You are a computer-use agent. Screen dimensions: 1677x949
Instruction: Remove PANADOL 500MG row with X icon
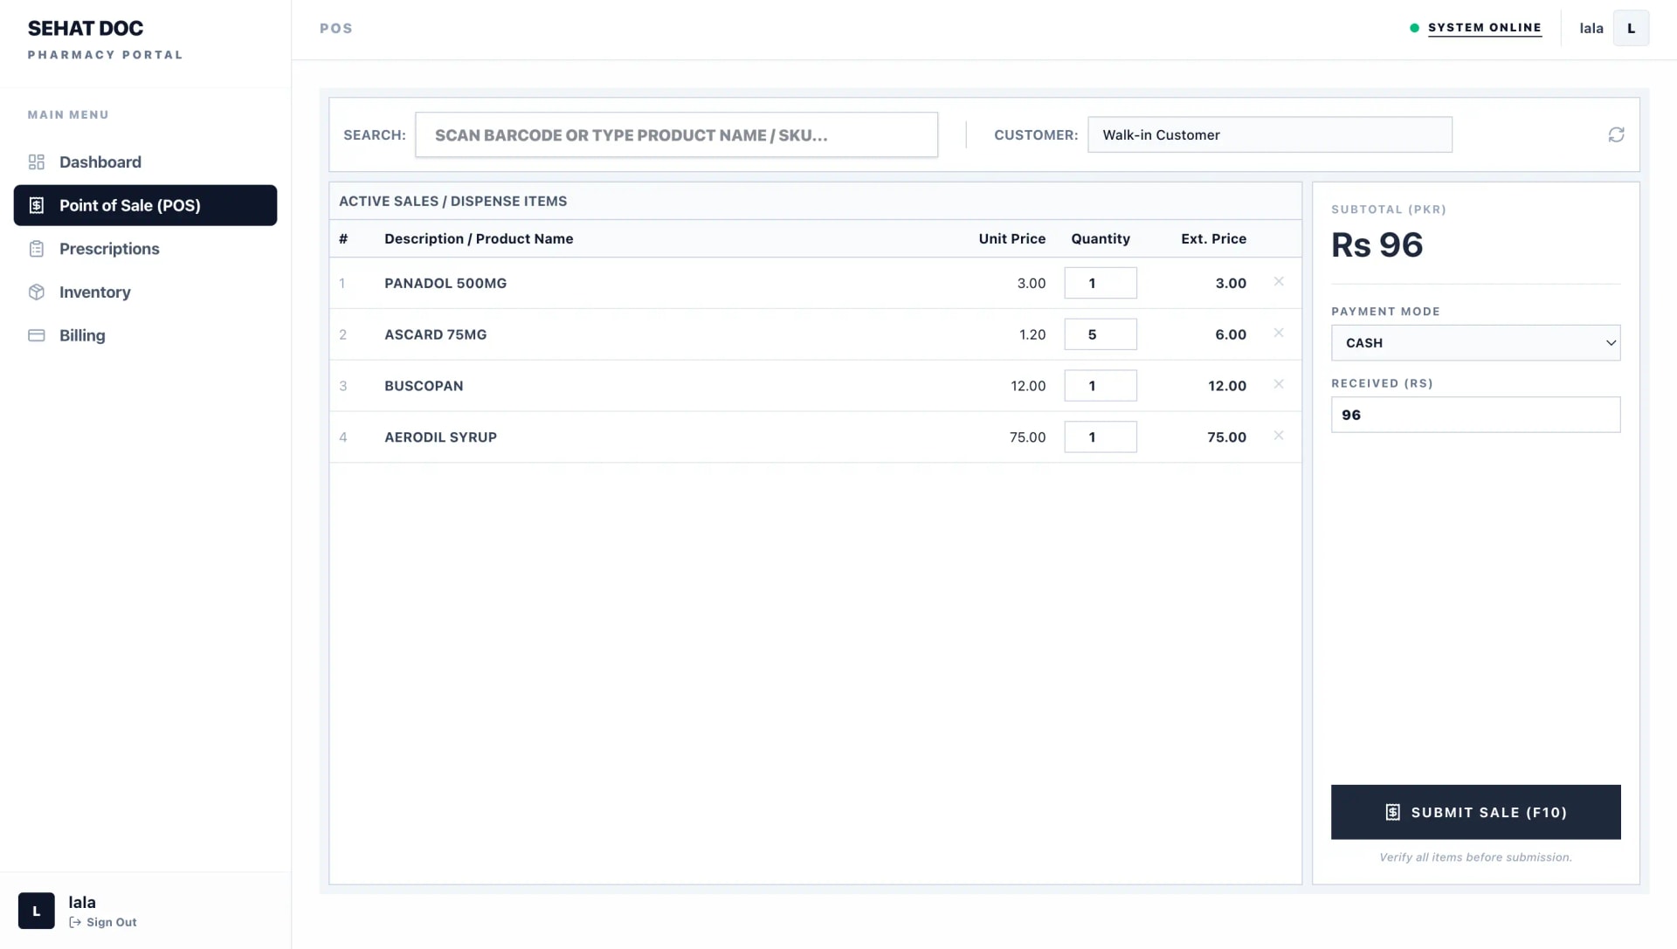pos(1279,282)
